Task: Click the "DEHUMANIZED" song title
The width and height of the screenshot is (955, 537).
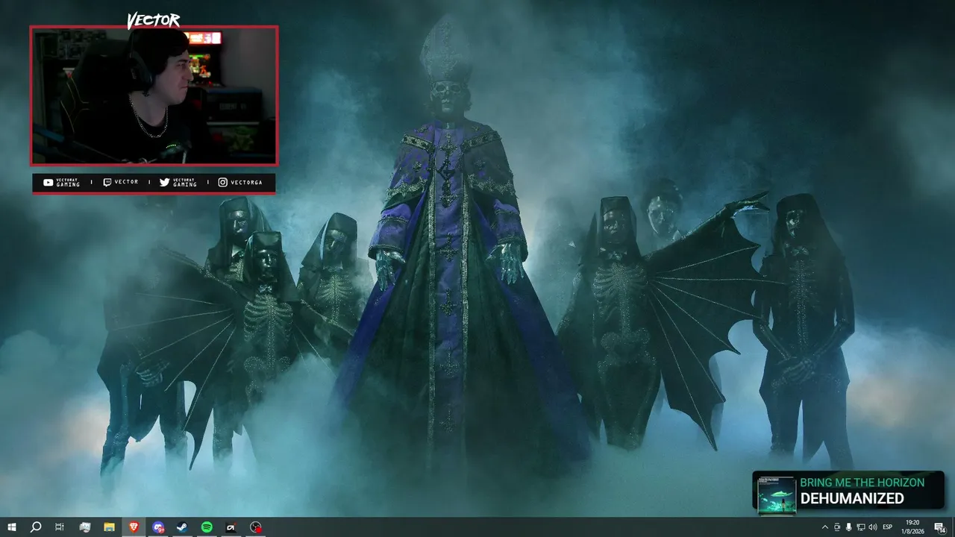Action: [852, 498]
